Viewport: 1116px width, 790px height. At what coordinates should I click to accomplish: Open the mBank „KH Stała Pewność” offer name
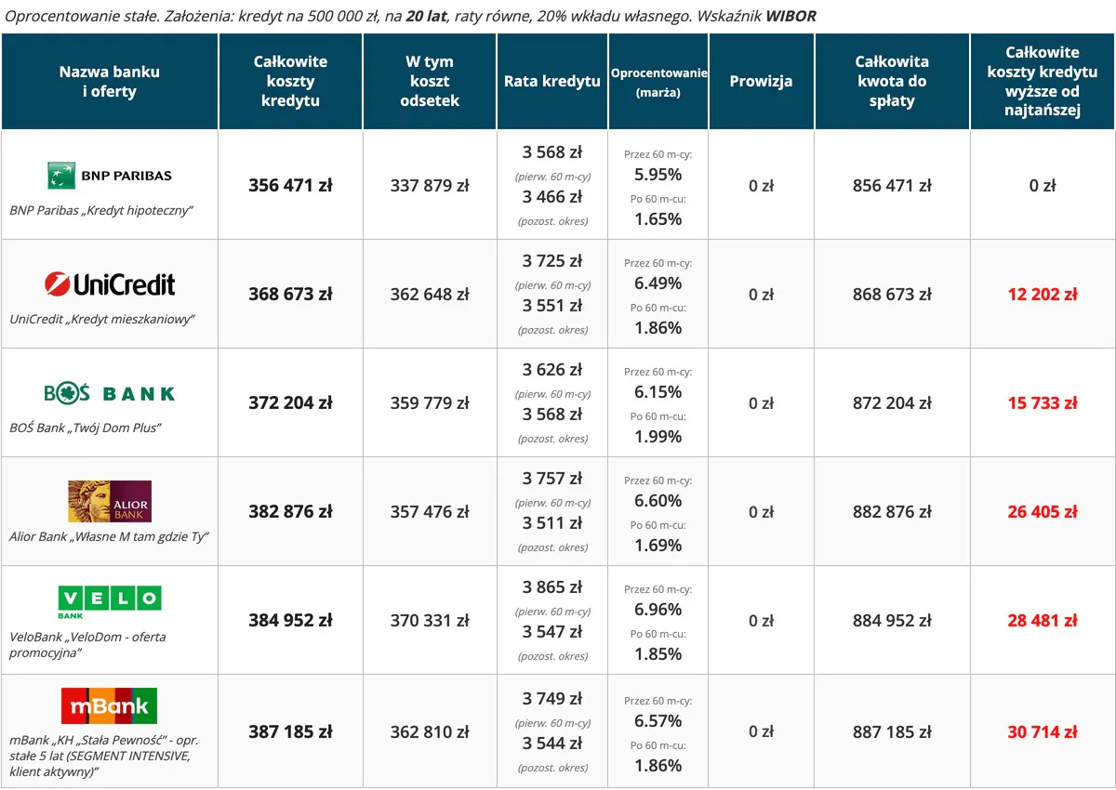[104, 756]
